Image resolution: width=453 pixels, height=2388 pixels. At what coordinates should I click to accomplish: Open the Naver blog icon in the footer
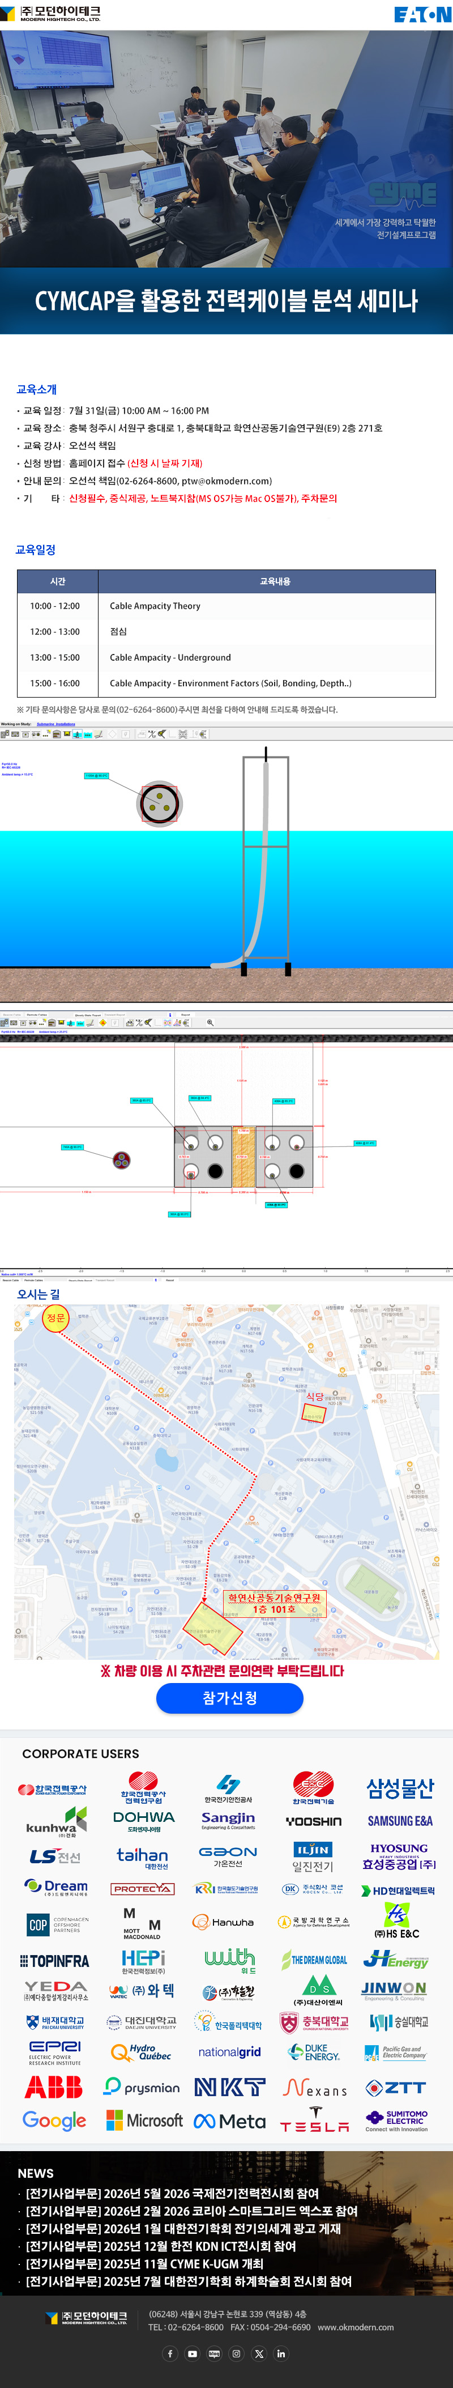pyautogui.click(x=214, y=2353)
